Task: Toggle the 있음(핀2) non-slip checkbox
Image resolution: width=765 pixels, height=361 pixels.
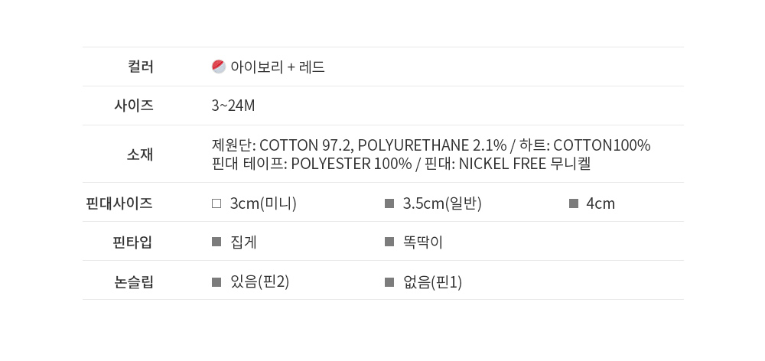Action: click(216, 282)
